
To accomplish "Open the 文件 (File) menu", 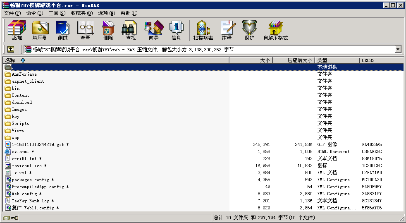I will click(x=12, y=13).
